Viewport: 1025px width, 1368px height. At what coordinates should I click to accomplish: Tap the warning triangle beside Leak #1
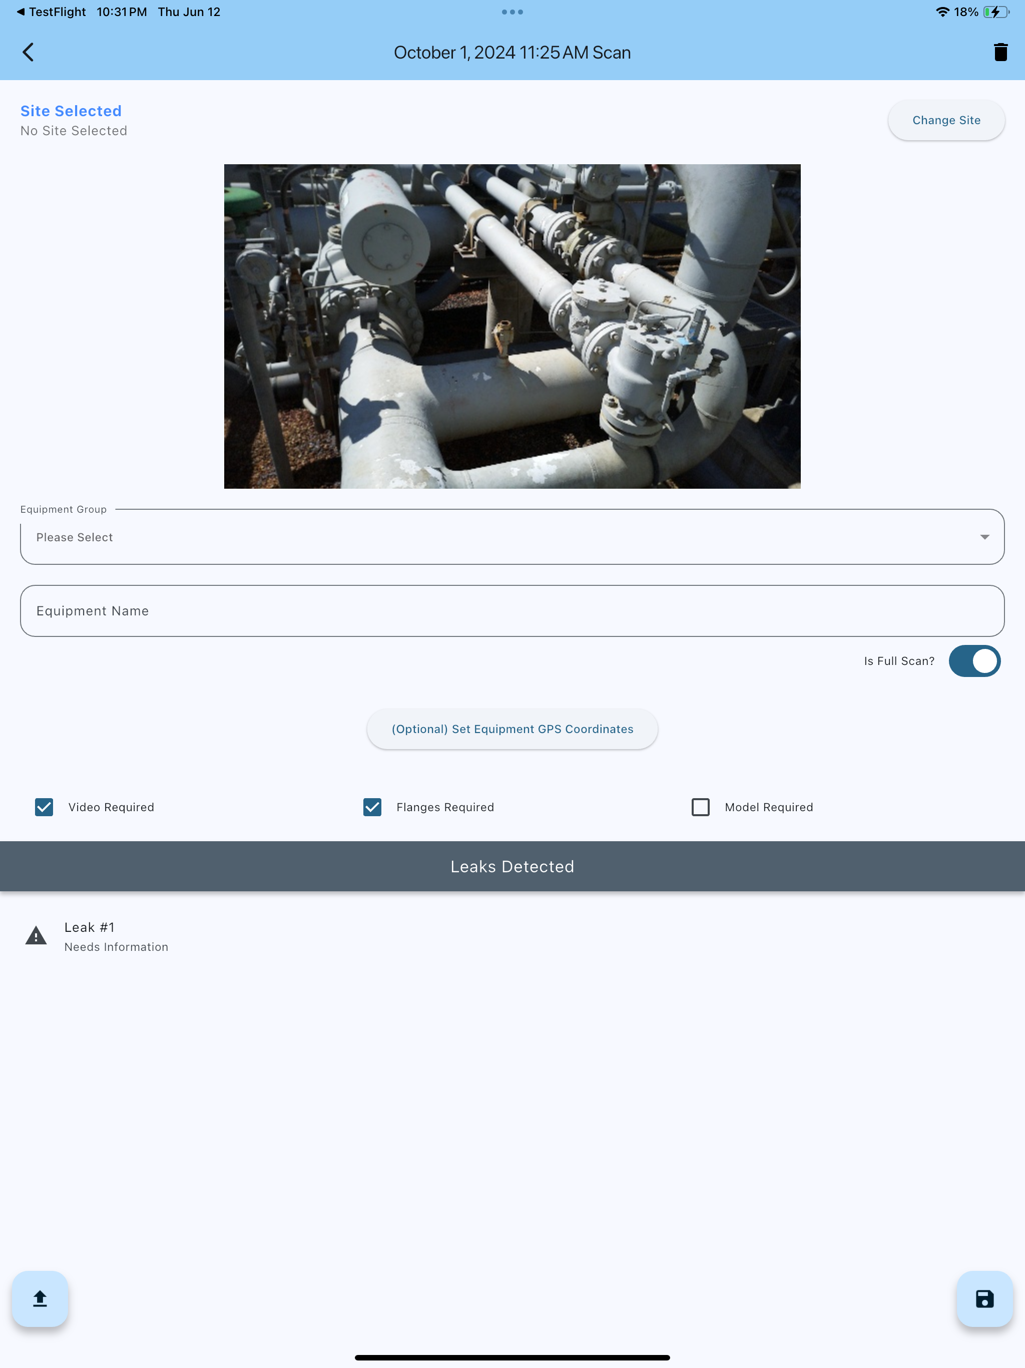click(36, 936)
